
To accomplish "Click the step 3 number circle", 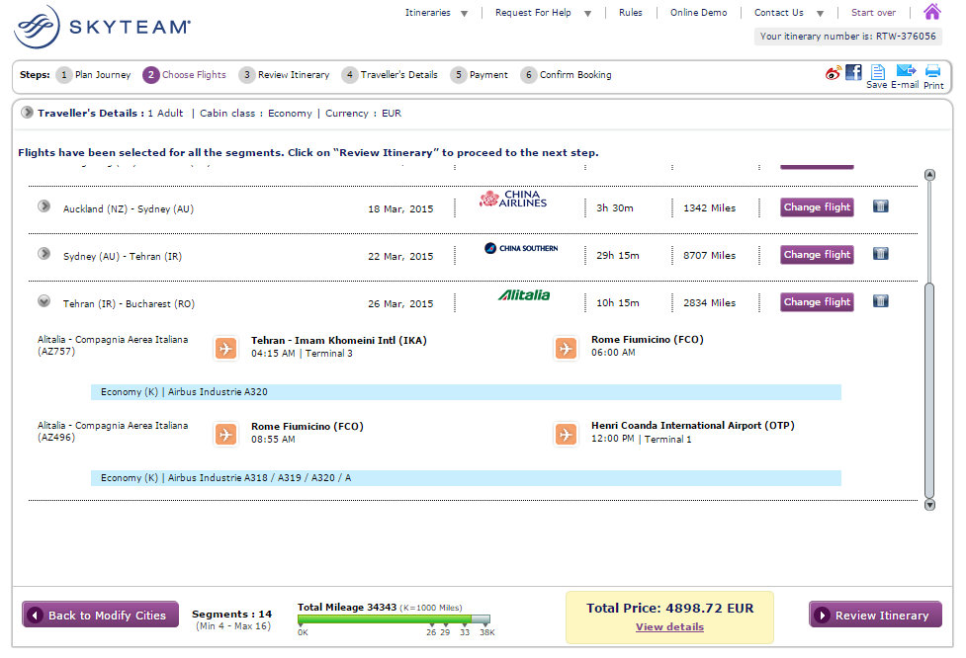I will coord(247,75).
